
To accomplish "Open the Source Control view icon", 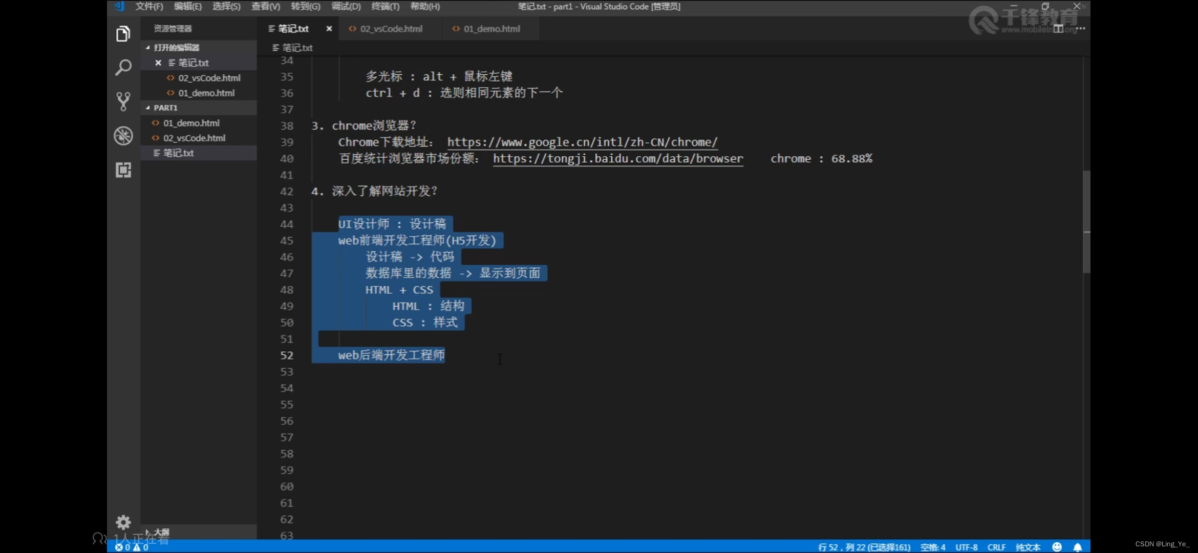I will click(x=123, y=101).
